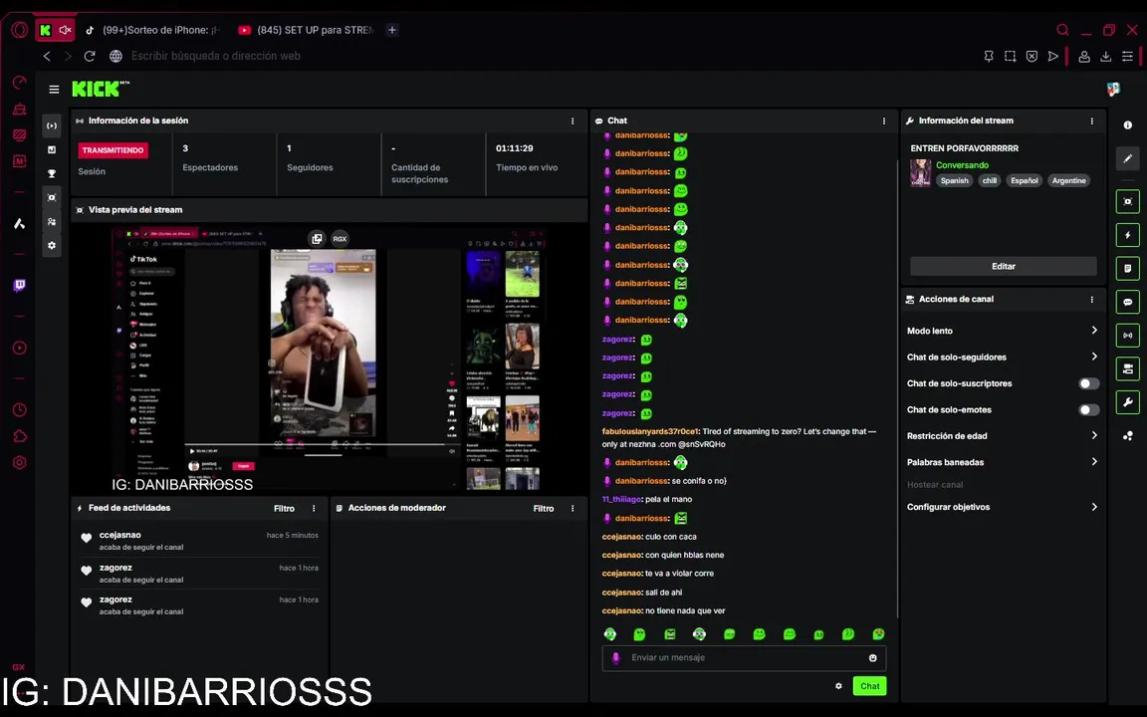Viewport: 1147px width, 717px height.
Task: Open Feed de actividades three-dot menu
Action: click(314, 509)
